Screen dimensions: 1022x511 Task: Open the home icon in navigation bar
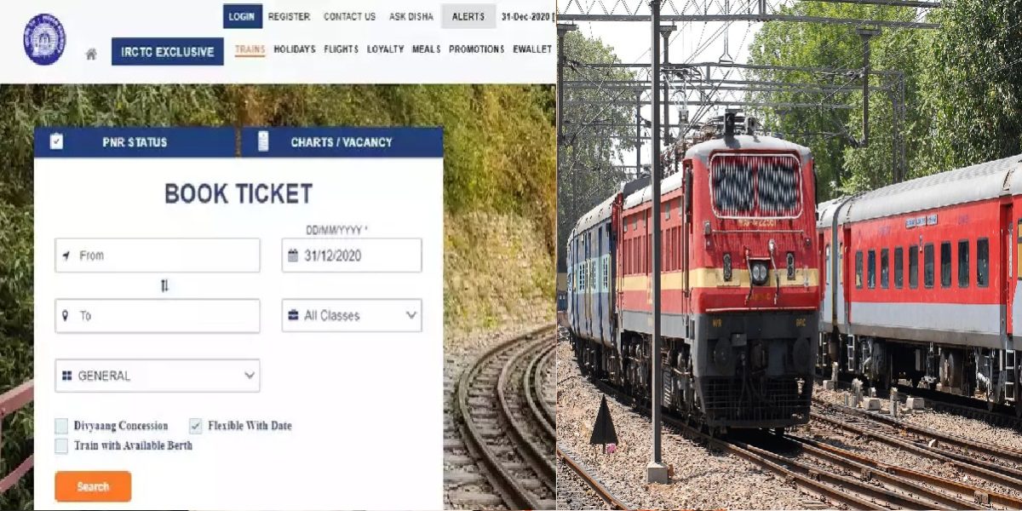click(91, 55)
